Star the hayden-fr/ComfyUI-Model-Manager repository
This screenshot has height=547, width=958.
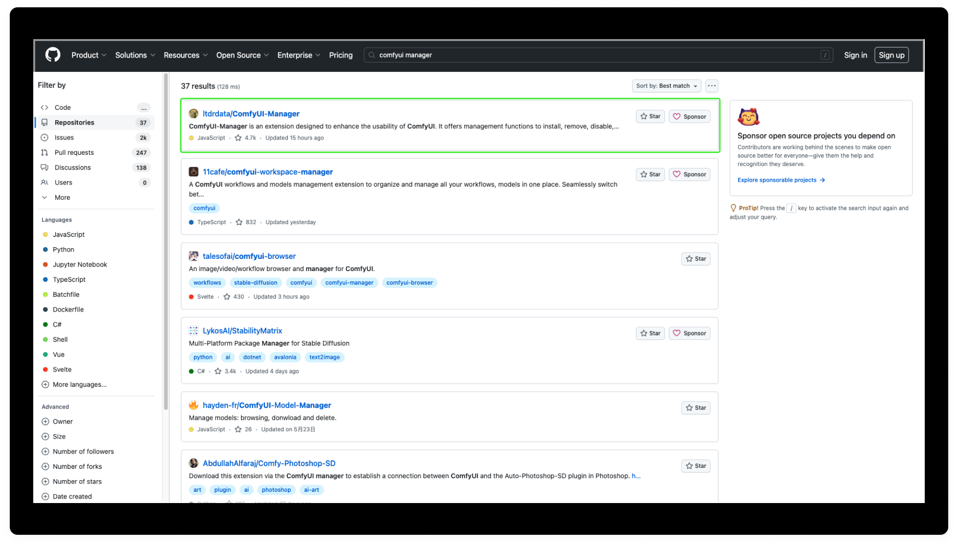(x=696, y=408)
